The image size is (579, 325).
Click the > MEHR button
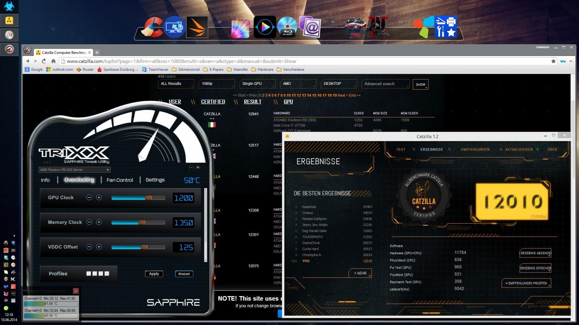360,273
